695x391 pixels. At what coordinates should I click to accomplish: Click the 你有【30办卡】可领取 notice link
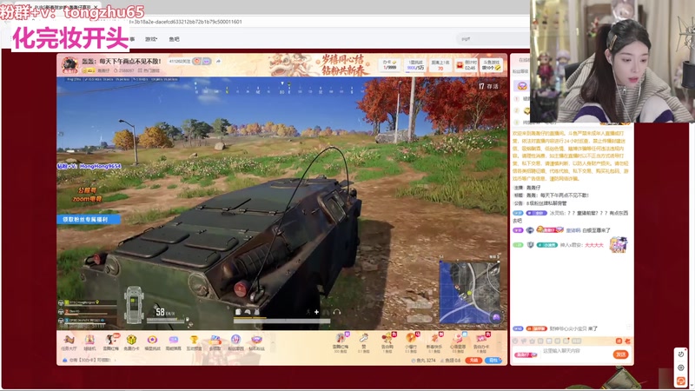(90, 360)
